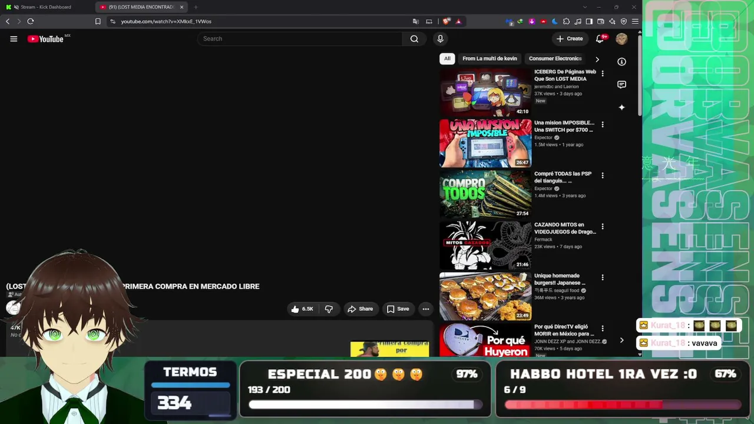Click the YouTube search field

(300, 39)
